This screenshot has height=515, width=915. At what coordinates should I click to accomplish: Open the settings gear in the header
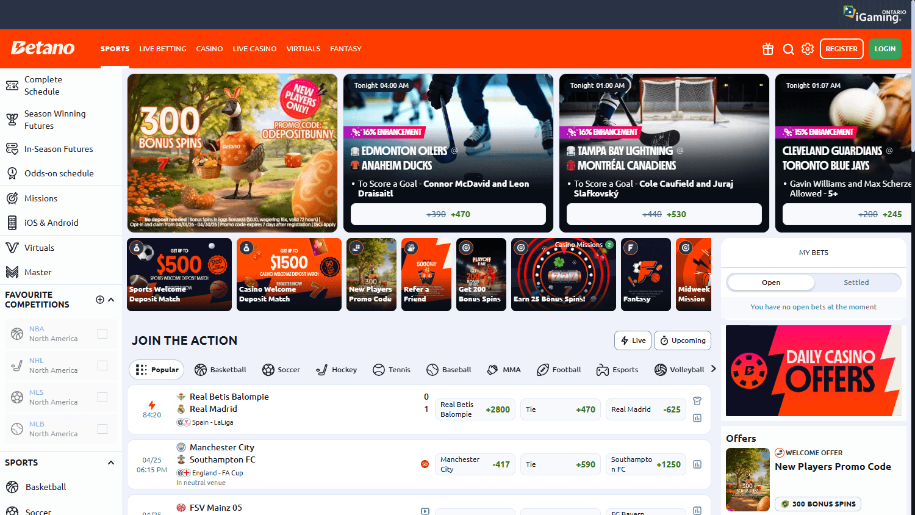coord(808,49)
